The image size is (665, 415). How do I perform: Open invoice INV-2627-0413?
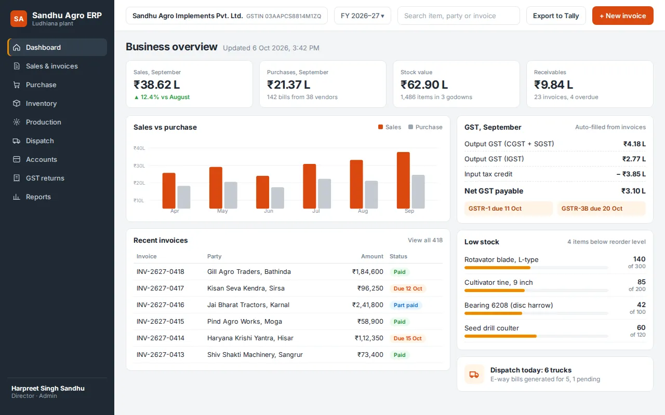tap(161, 355)
